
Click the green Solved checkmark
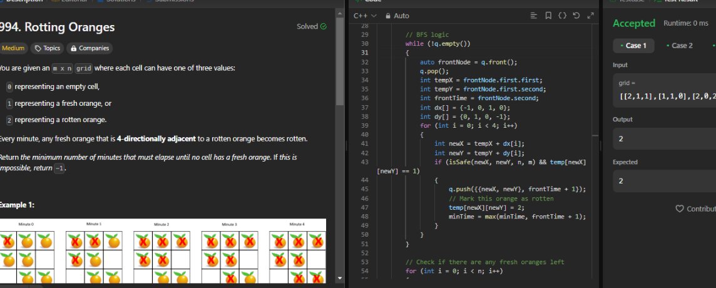pos(324,26)
